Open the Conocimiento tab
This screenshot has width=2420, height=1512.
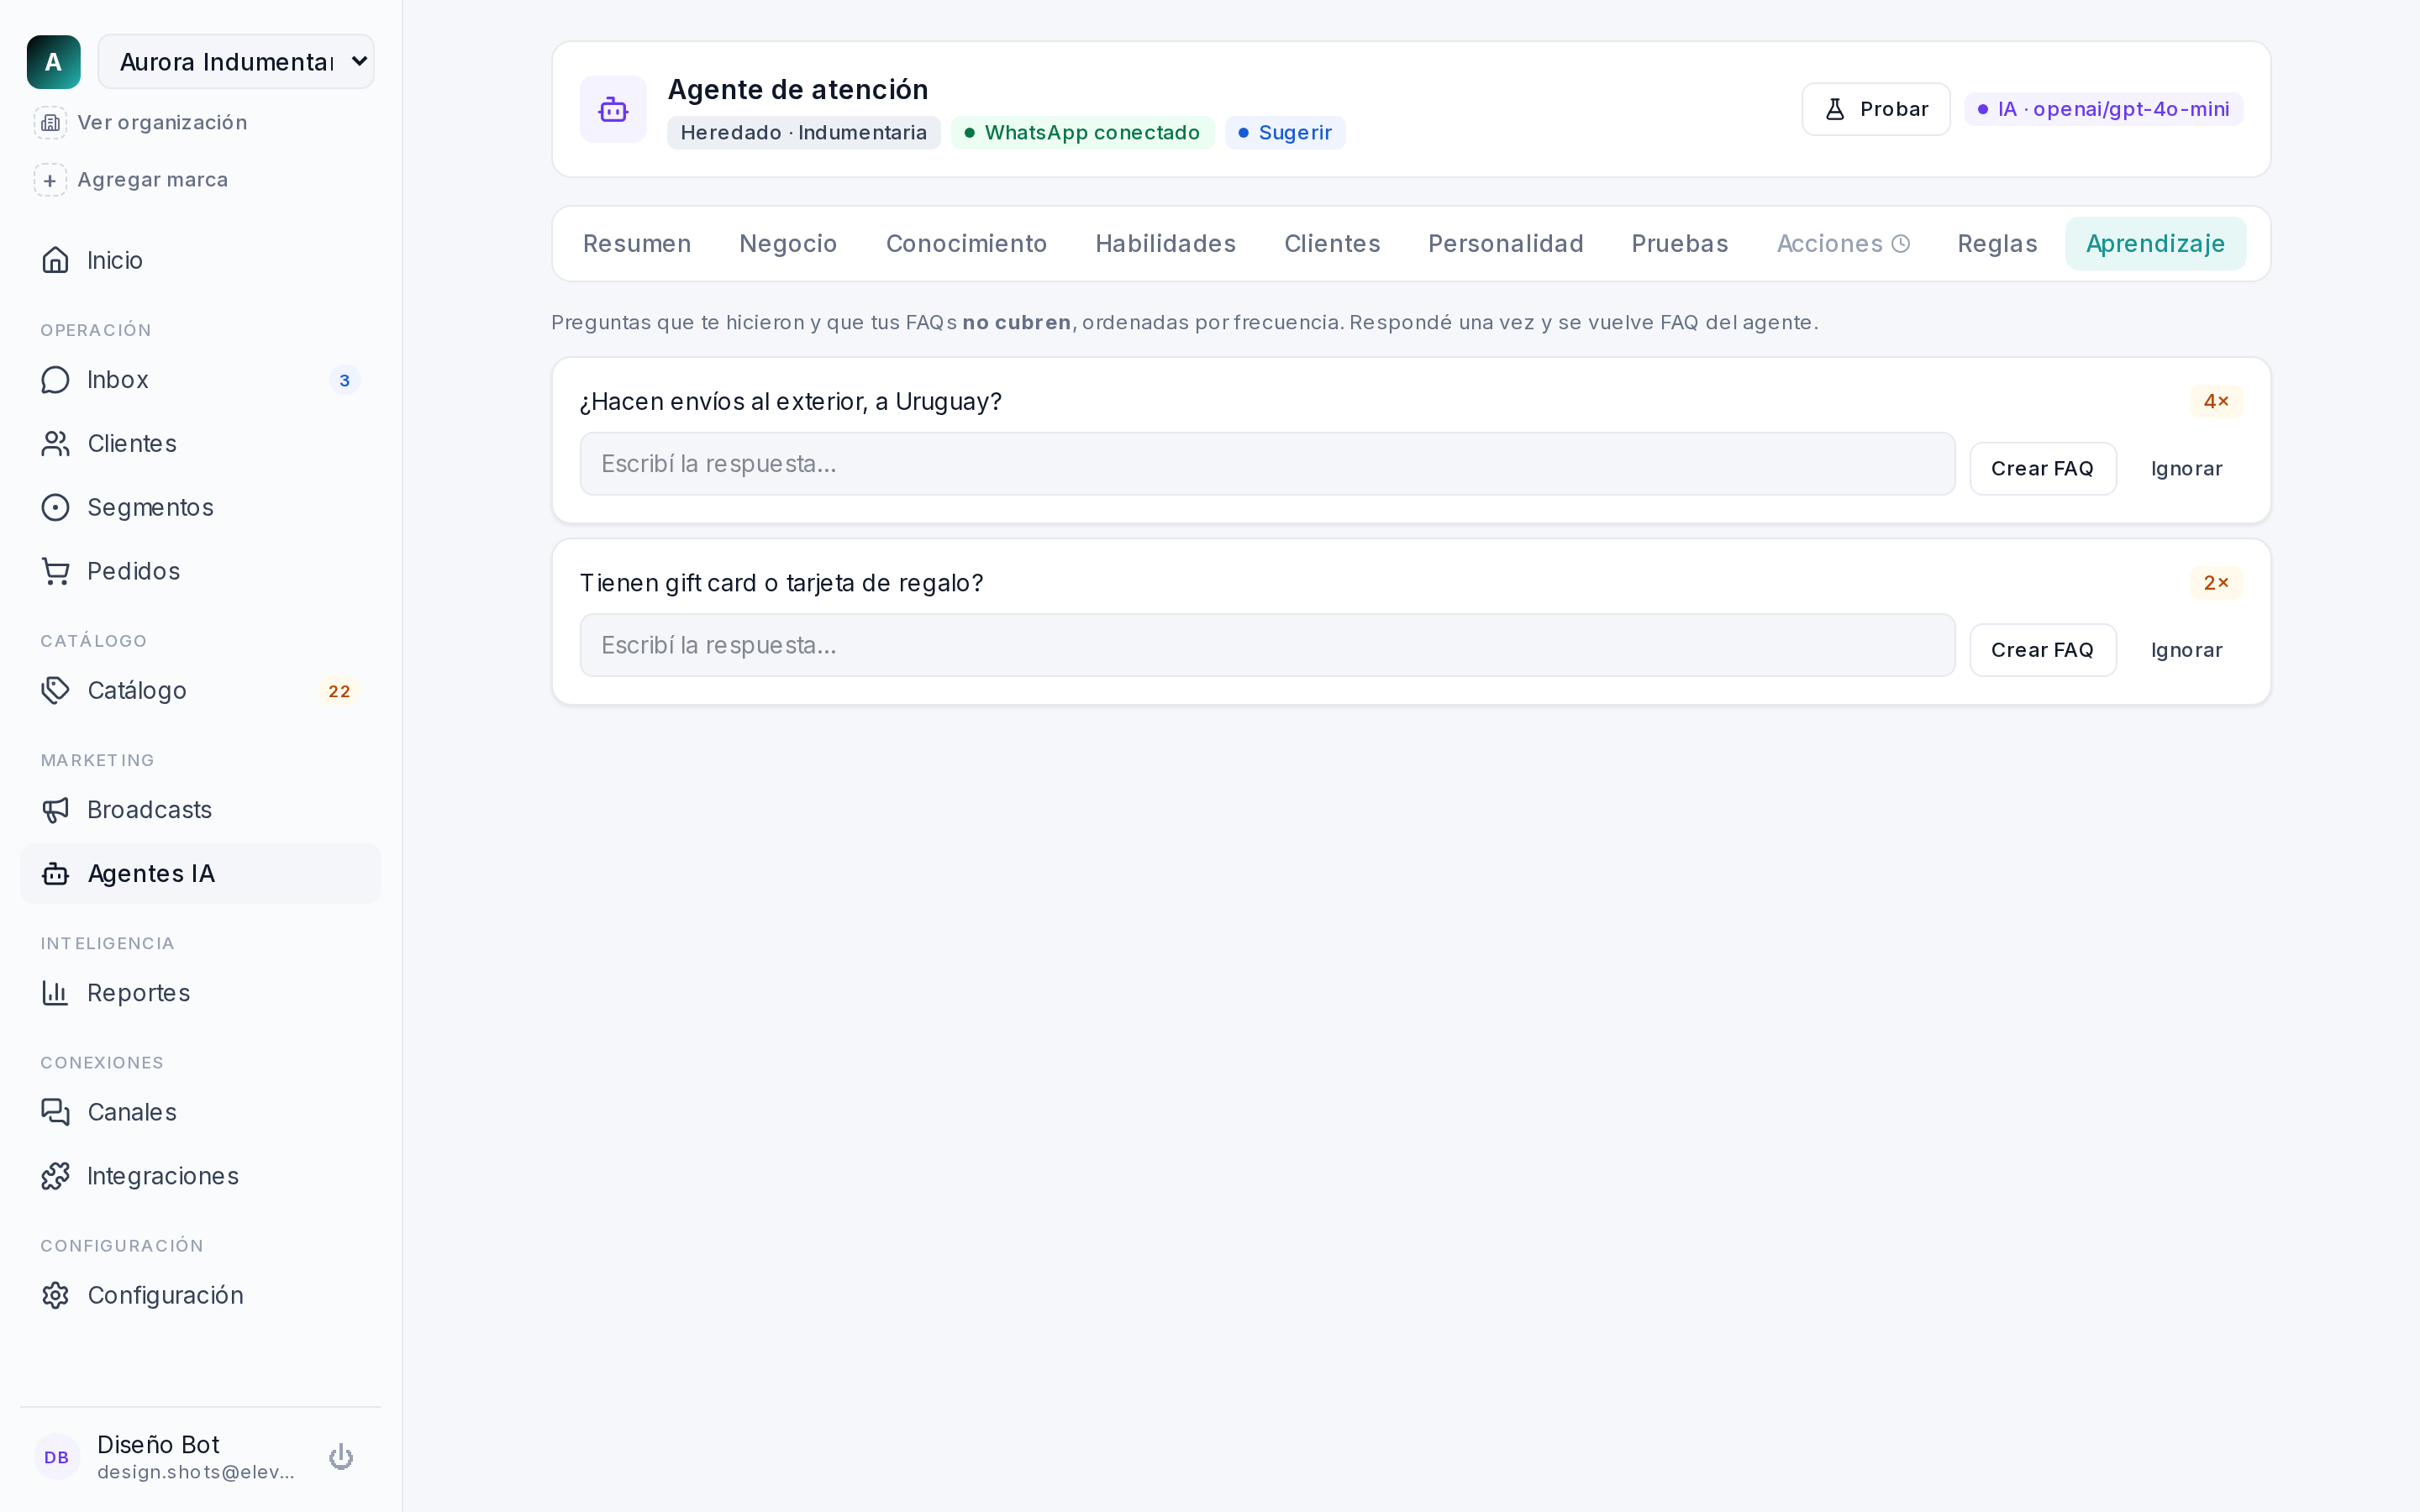click(966, 244)
